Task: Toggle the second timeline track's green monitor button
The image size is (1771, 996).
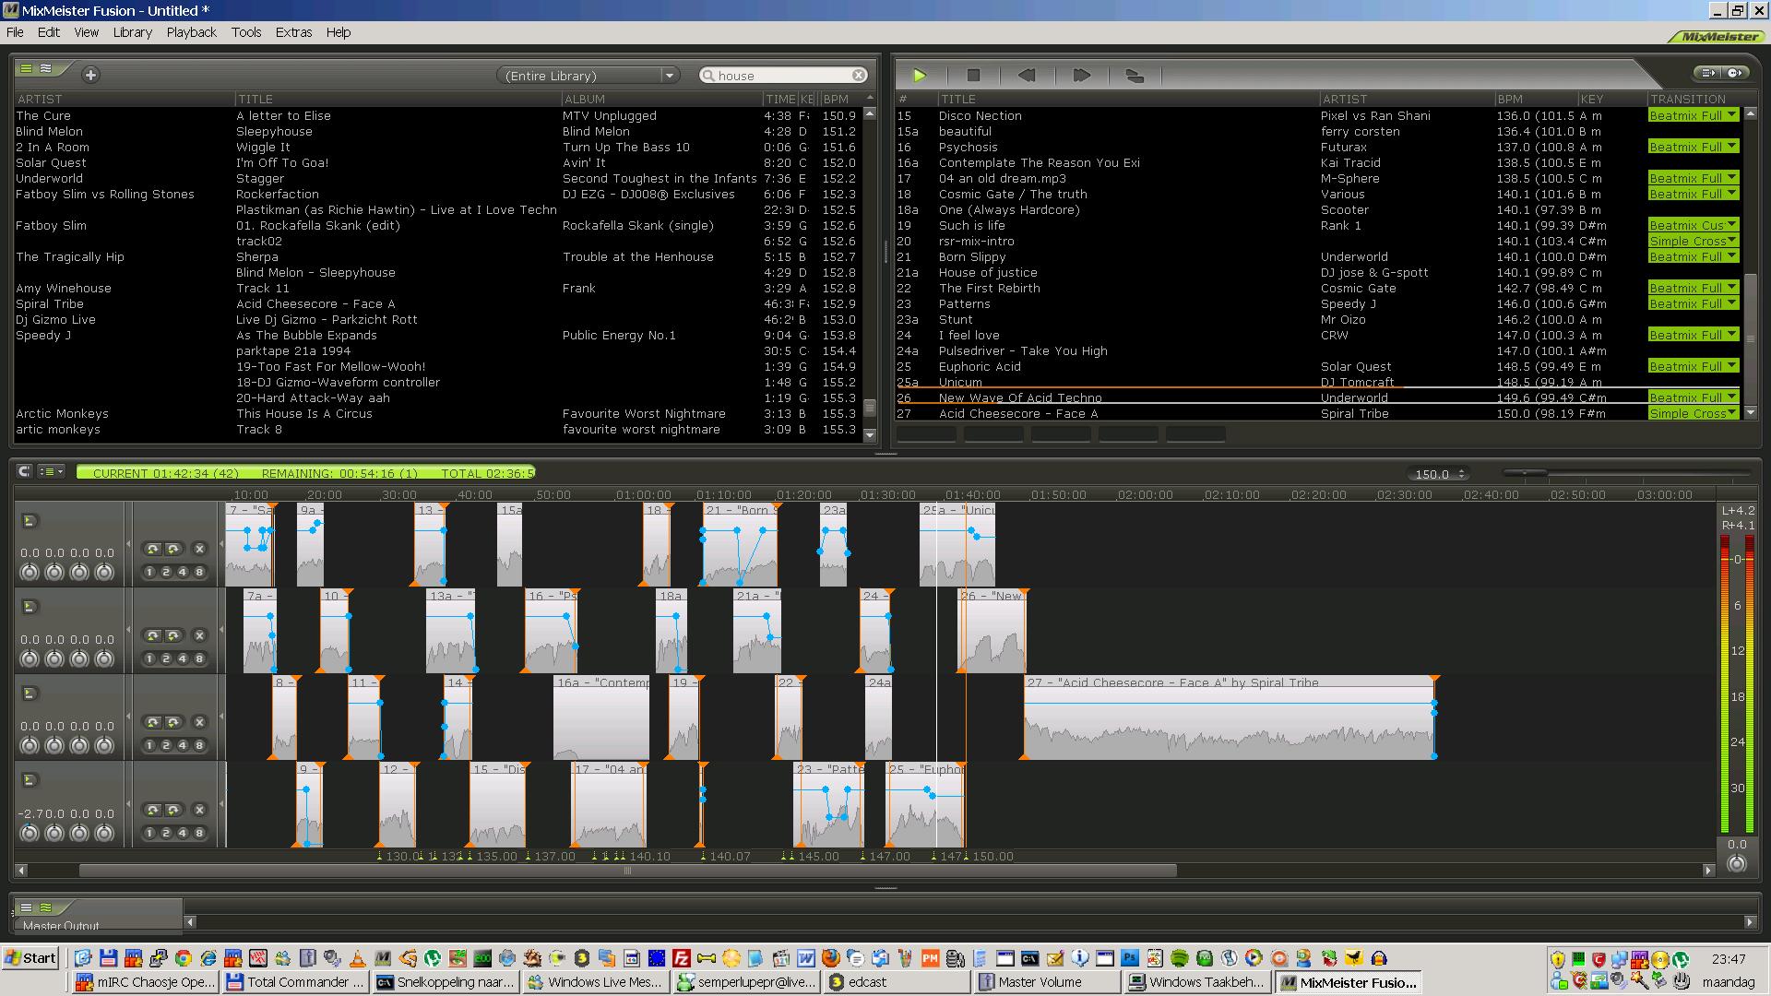Action: coord(30,607)
